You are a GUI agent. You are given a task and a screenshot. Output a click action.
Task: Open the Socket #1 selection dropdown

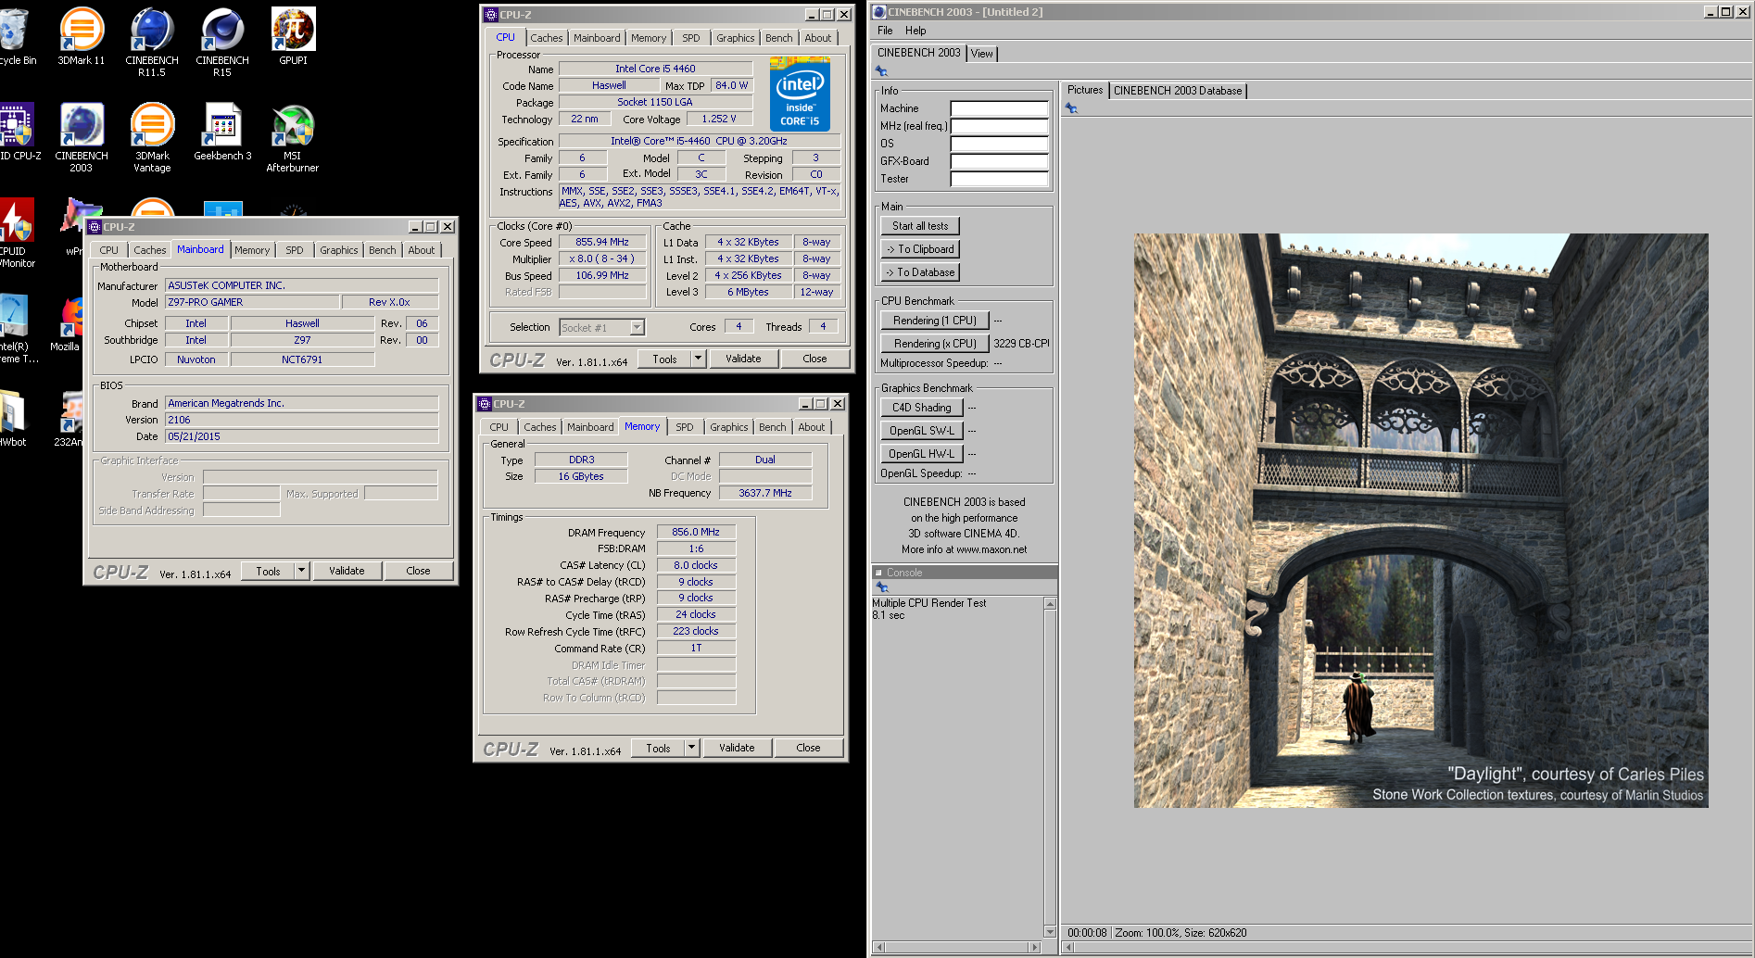(x=637, y=327)
